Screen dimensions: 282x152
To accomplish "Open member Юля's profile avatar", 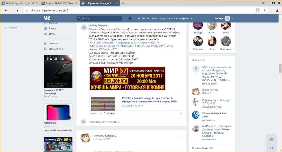I will pos(212,41).
